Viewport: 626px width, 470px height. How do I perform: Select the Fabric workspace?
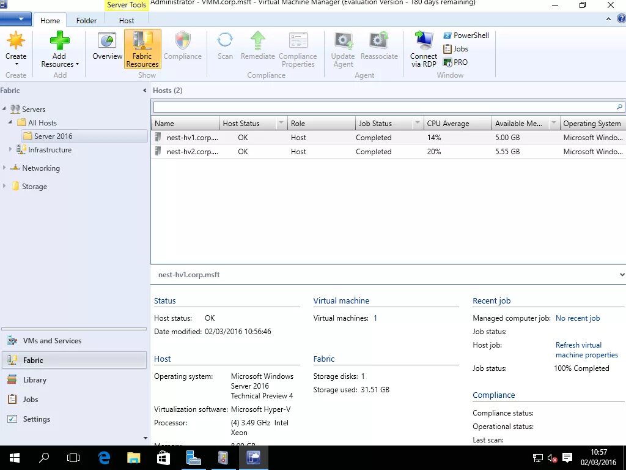click(x=74, y=360)
